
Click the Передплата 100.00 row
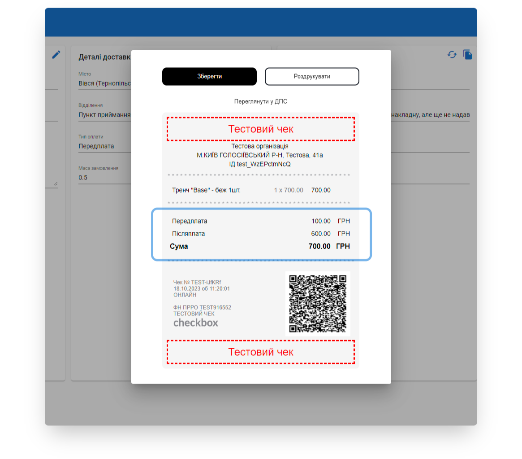pos(260,221)
